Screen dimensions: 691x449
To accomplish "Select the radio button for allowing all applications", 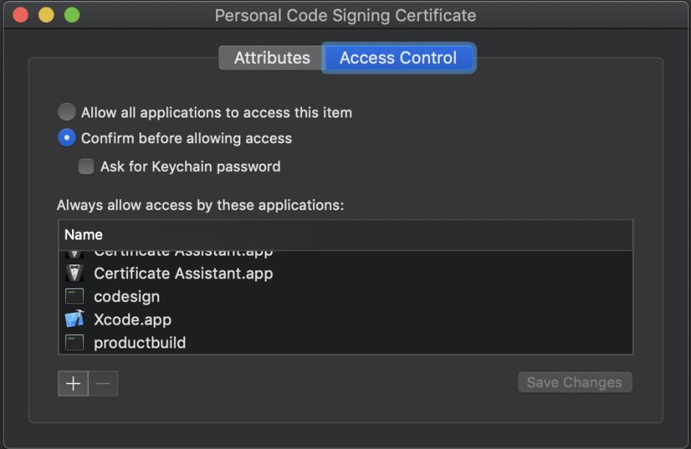I will pyautogui.click(x=67, y=112).
